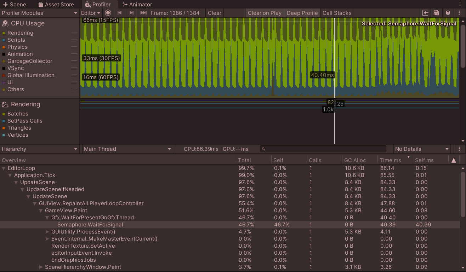Toggle Call Stacks recording
This screenshot has width=466, height=272.
click(337, 13)
